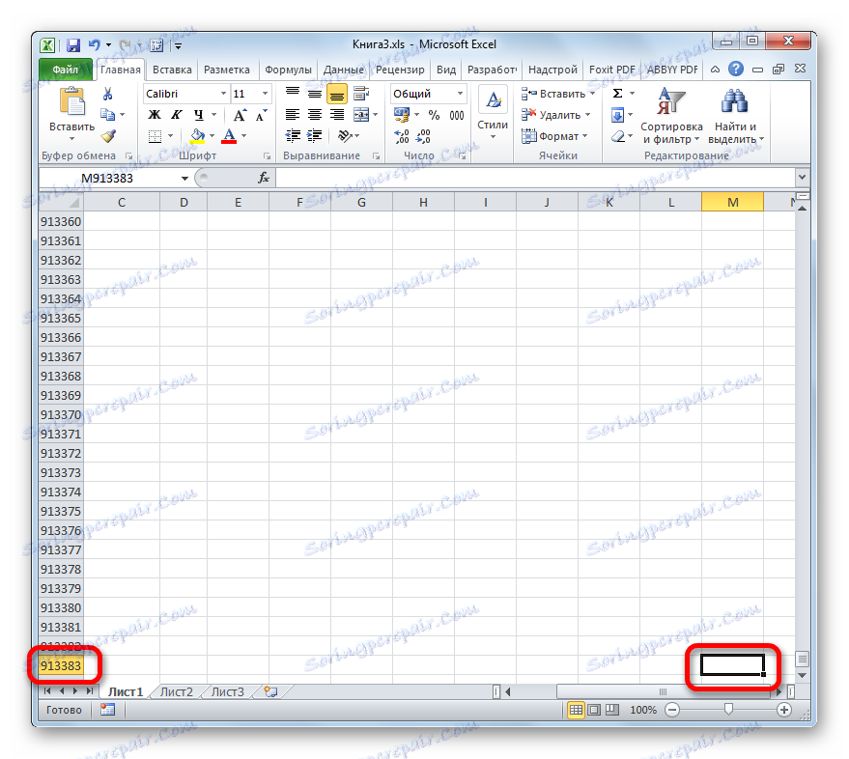Click the Copy icon
The width and height of the screenshot is (849, 759).
108,114
